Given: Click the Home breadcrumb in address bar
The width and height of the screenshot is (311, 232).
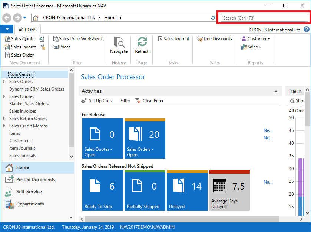Looking at the screenshot, I should click(110, 18).
